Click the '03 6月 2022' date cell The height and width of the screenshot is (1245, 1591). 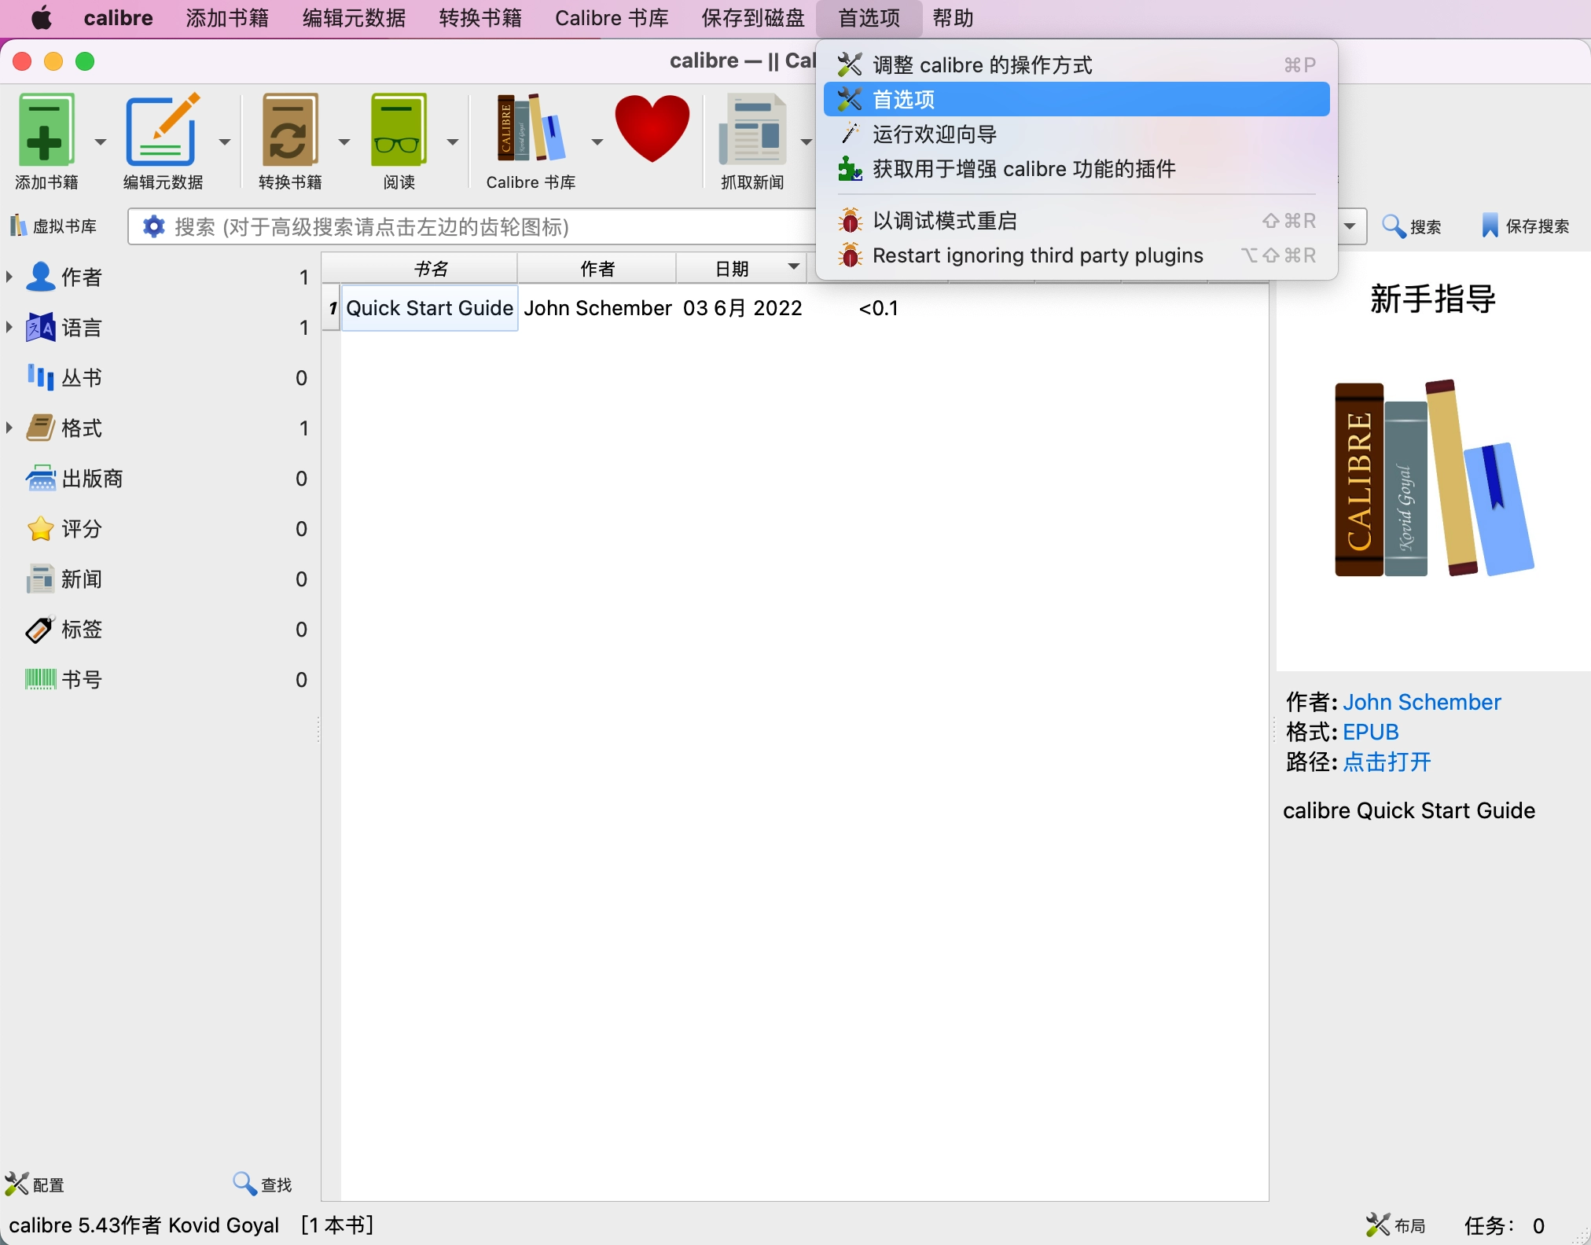742,308
